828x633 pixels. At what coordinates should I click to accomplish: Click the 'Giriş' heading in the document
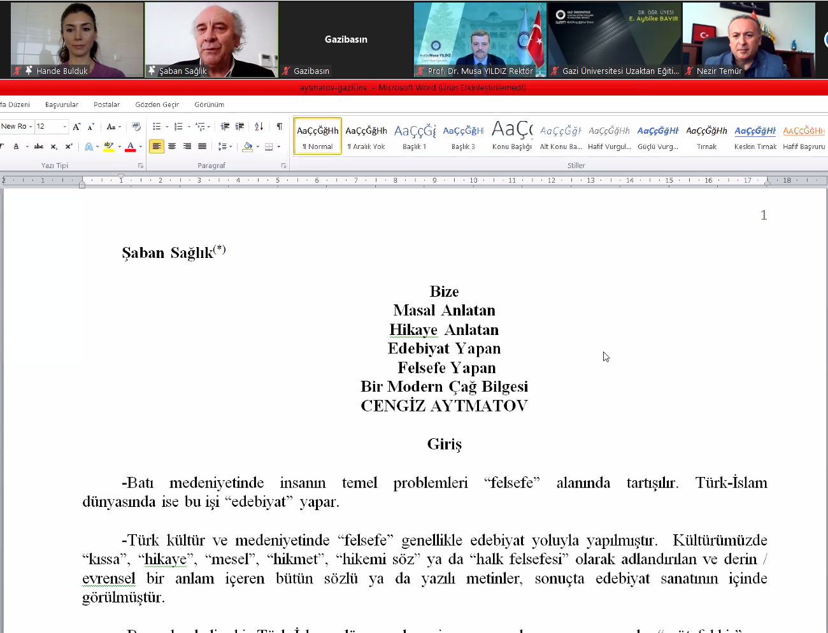[444, 445]
